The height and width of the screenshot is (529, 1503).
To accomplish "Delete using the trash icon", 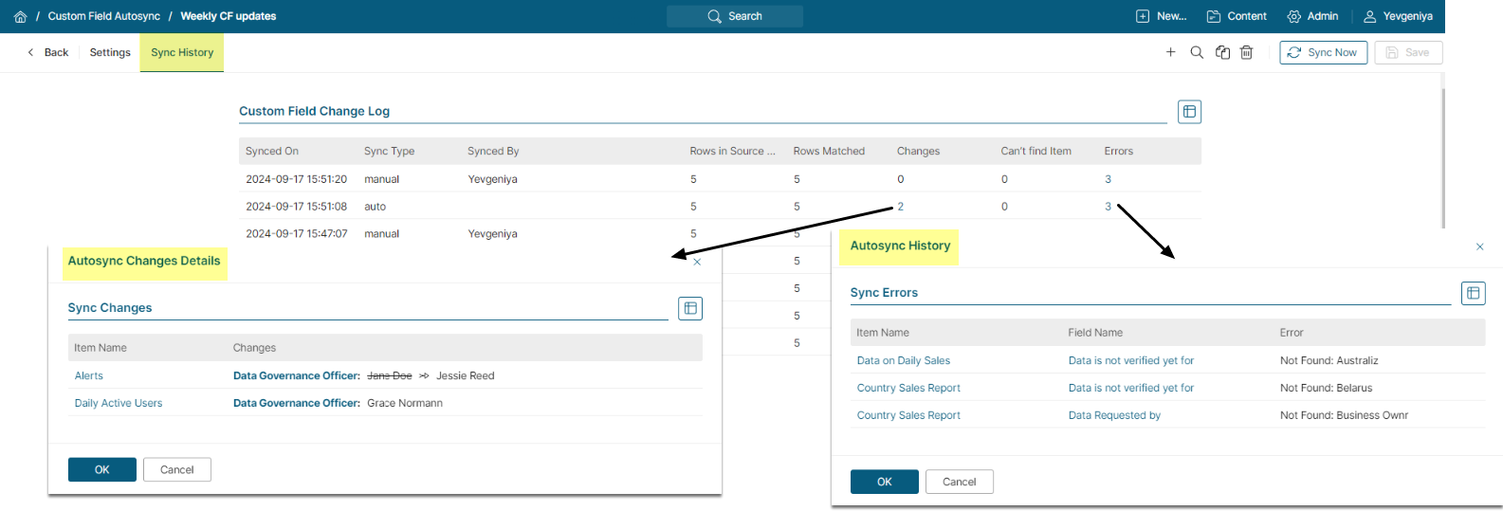I will click(x=1247, y=52).
